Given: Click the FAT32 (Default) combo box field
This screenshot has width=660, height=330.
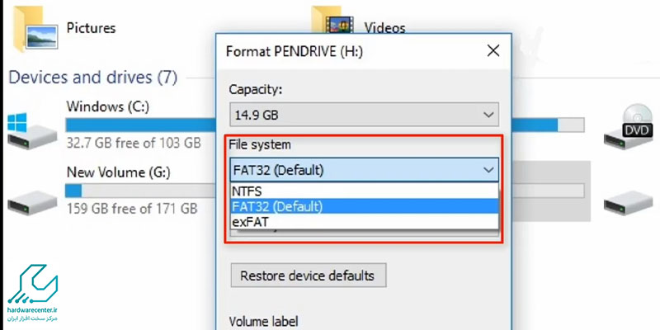Looking at the screenshot, I should pyautogui.click(x=365, y=170).
